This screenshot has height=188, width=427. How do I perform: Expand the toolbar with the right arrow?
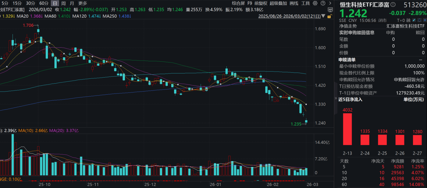(x=330, y=3)
